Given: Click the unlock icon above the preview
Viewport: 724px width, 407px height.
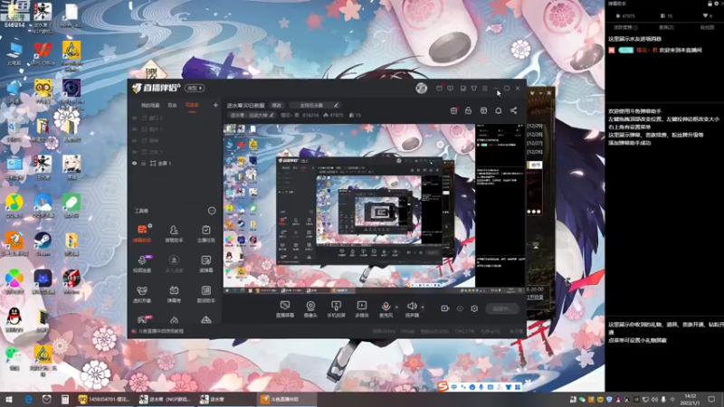Looking at the screenshot, I should tap(468, 110).
